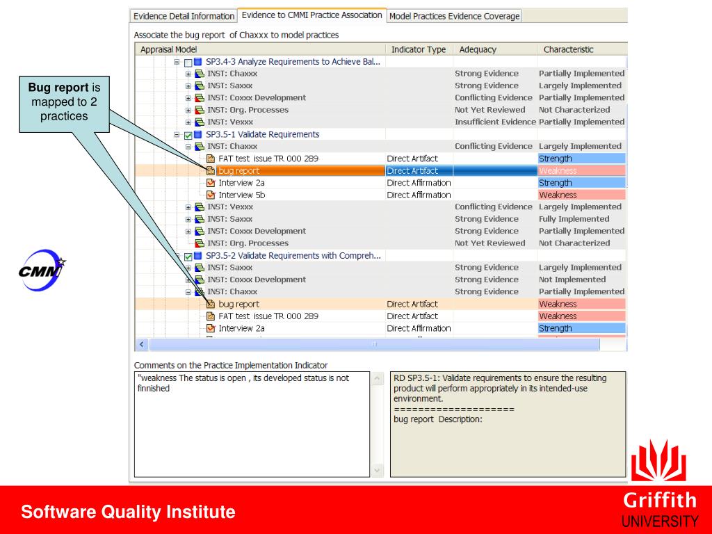
Task: Click into the Practice Implementation Indicator comments field
Action: point(252,425)
